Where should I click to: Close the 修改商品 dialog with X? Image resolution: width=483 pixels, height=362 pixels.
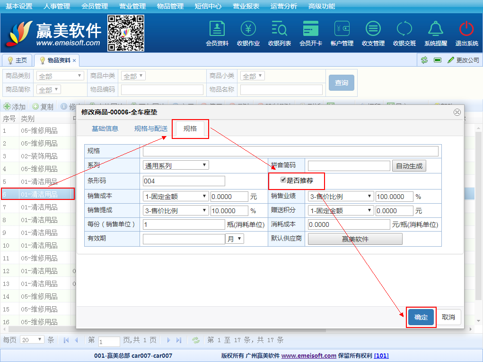[x=457, y=112]
